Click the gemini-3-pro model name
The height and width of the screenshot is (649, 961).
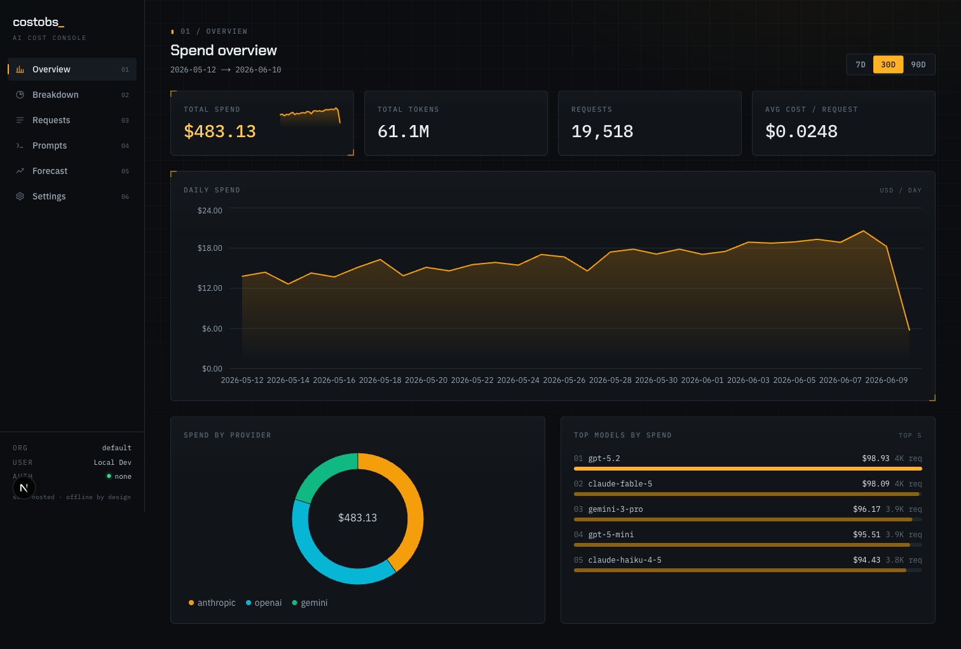click(x=615, y=509)
